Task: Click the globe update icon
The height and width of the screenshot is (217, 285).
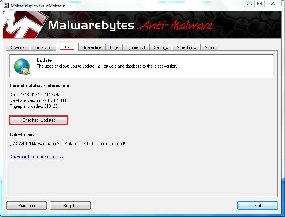Action: [x=22, y=66]
